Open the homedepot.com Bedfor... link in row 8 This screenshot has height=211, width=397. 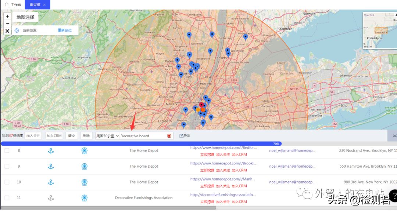click(x=223, y=148)
